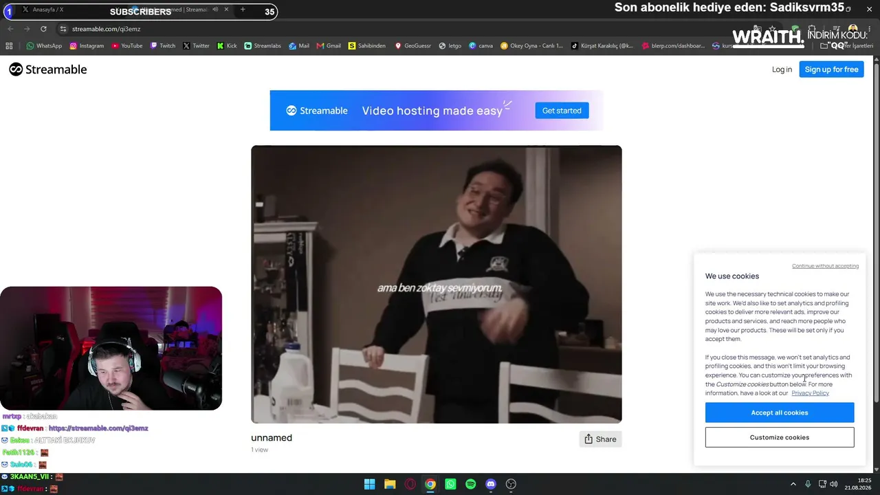This screenshot has width=880, height=495.
Task: Click the "unnamed" video title
Action: [x=272, y=438]
